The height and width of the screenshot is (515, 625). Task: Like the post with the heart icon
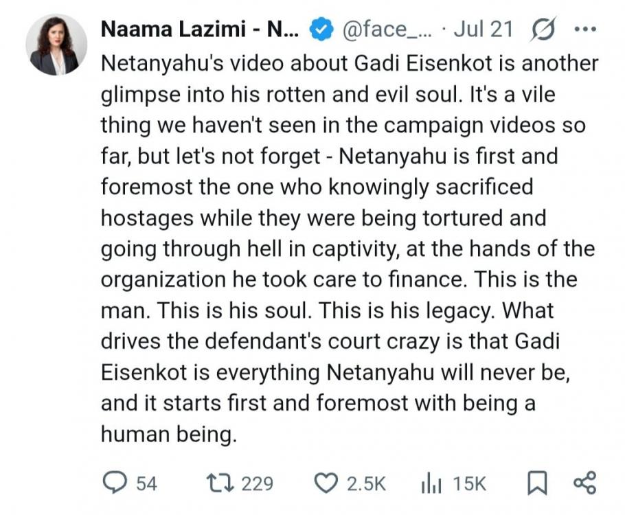pyautogui.click(x=326, y=483)
